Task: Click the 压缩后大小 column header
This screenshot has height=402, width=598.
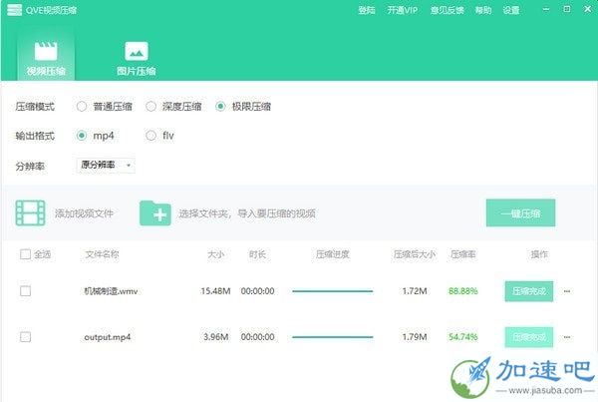Action: pos(415,254)
